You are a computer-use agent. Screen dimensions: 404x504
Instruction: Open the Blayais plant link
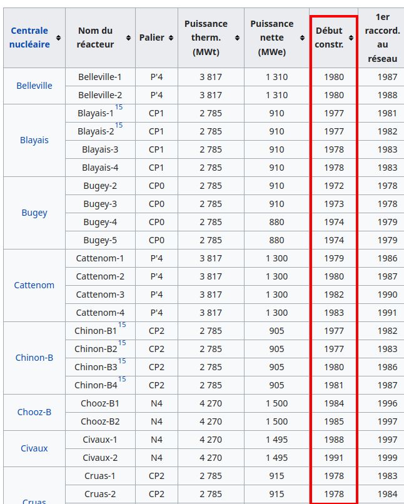(34, 140)
